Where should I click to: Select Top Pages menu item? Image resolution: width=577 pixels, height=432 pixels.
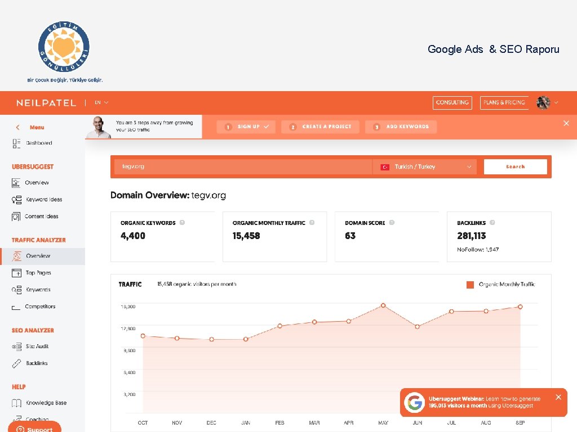(38, 273)
